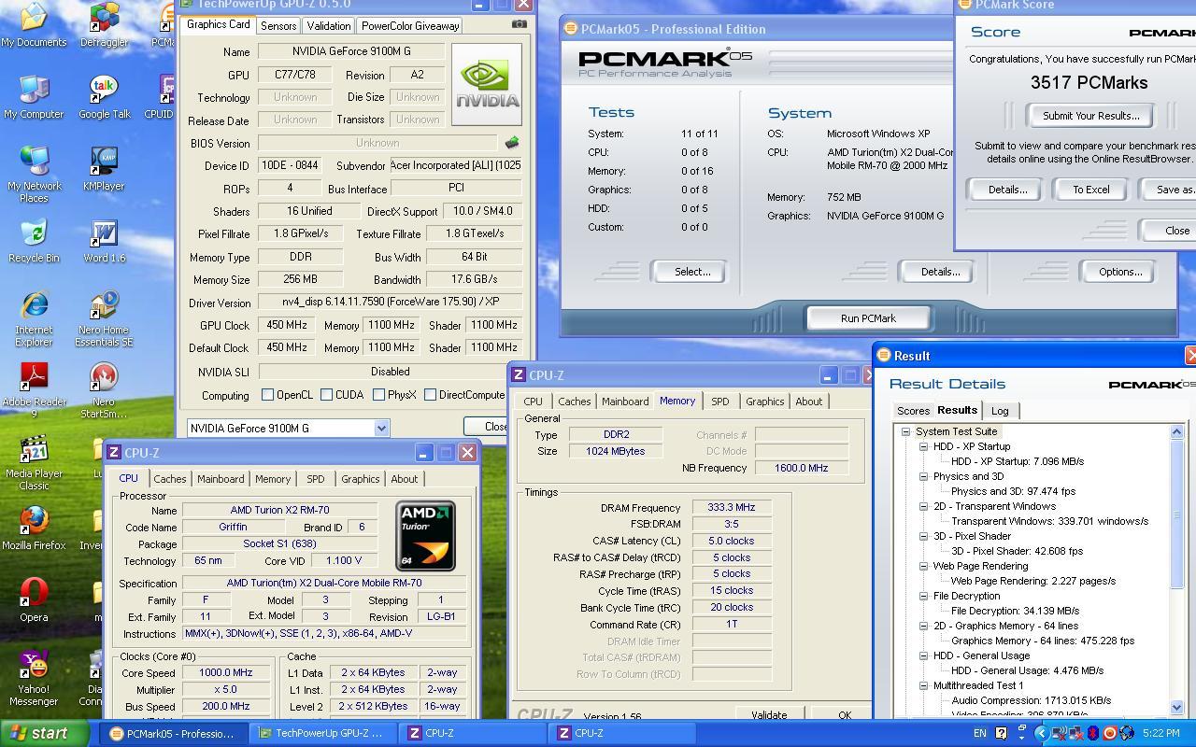Click To Excel button in Score window
This screenshot has width=1196, height=747.
(x=1090, y=190)
